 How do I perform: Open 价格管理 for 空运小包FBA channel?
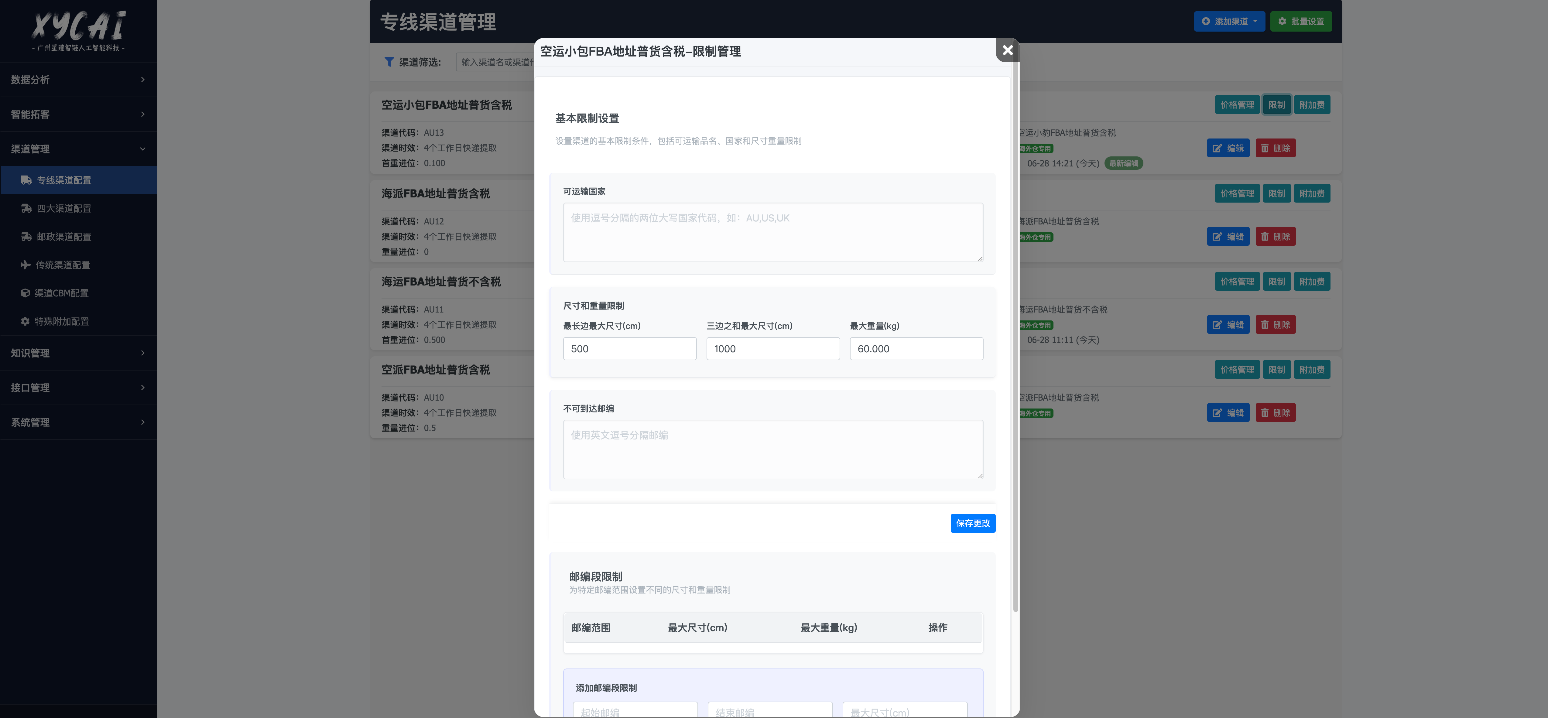click(1237, 104)
